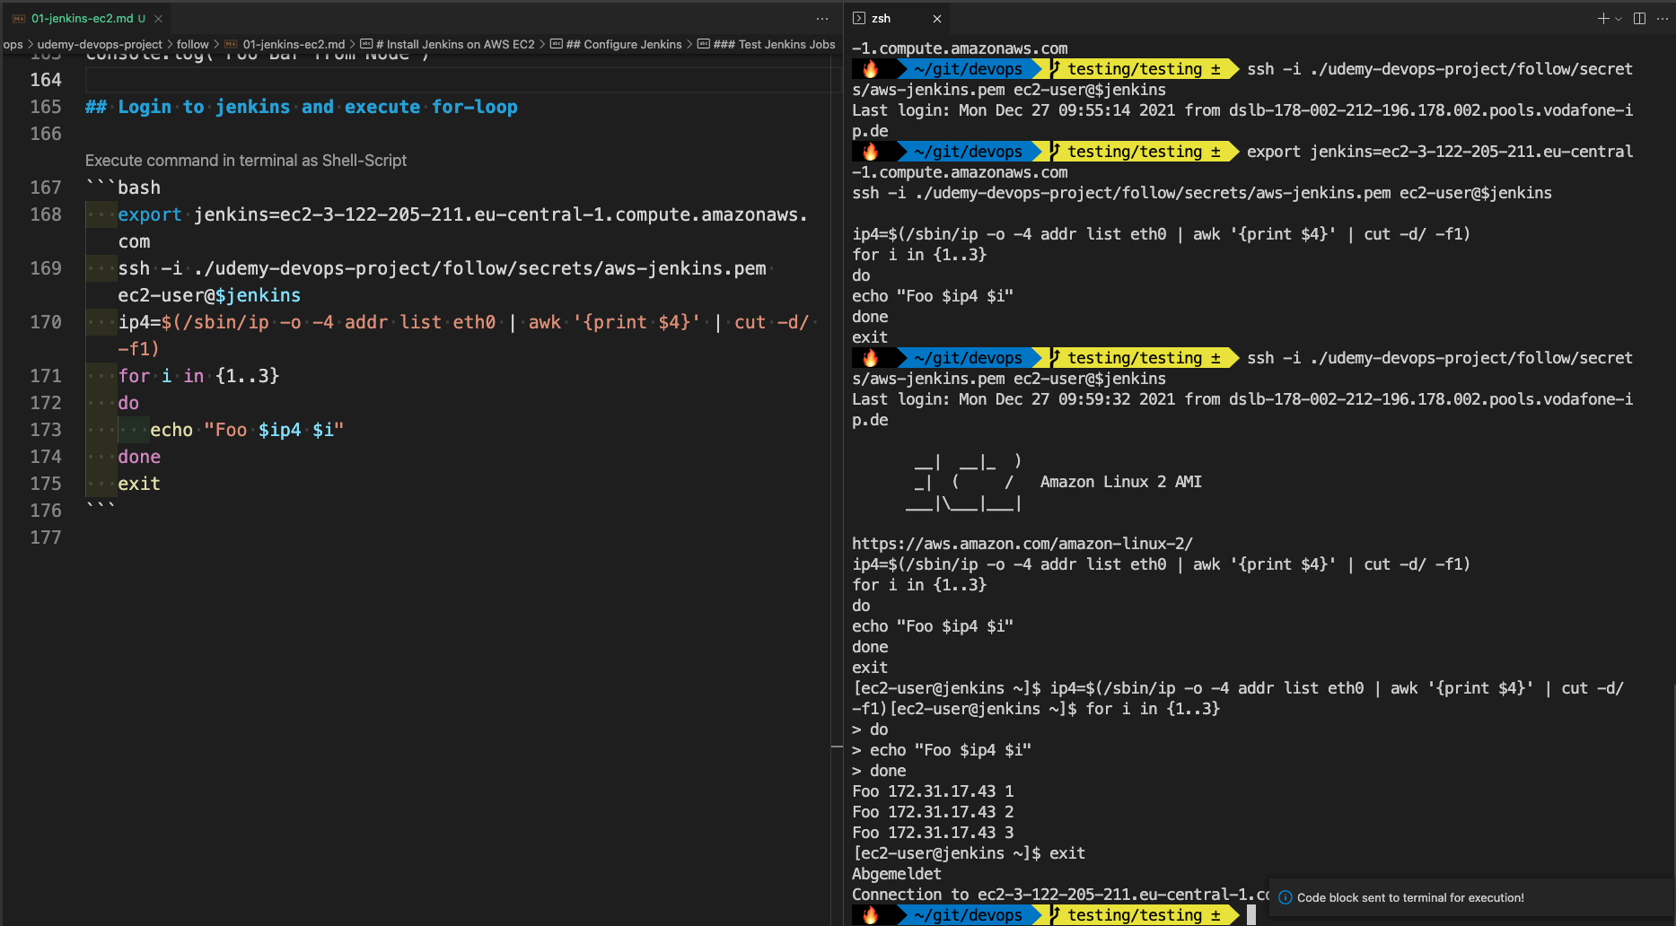Close the zsh terminal tab
The height and width of the screenshot is (926, 1676).
(937, 18)
